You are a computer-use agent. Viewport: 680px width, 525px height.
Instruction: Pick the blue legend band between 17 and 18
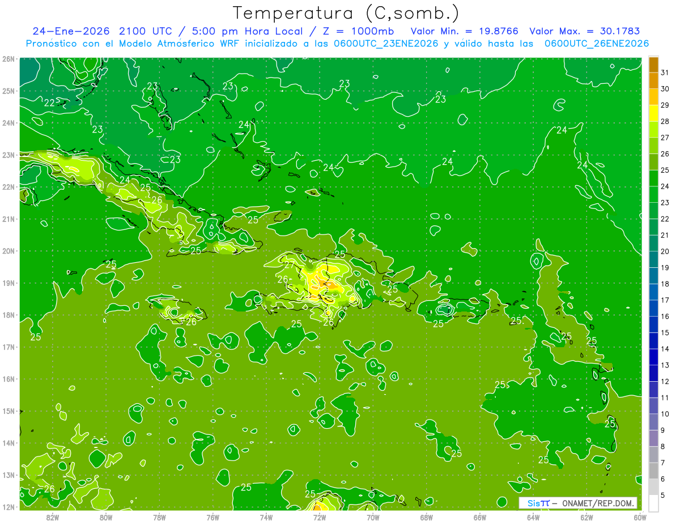pyautogui.click(x=653, y=292)
